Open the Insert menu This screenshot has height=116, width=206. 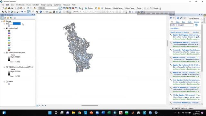pos(28,5)
